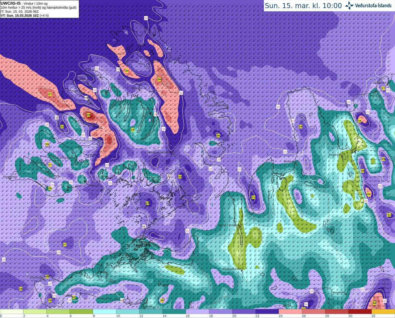Click the legend scale value 12
The width and height of the screenshot is (395, 318).
click(141, 316)
